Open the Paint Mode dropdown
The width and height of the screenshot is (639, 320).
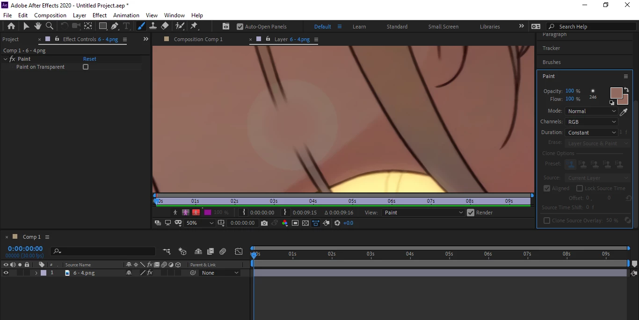tap(591, 111)
